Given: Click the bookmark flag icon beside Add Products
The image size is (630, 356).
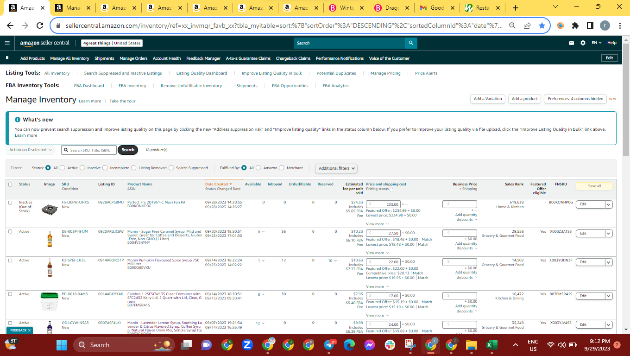Looking at the screenshot, I should (7, 58).
